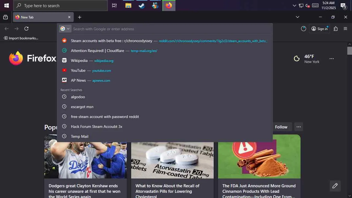
Task: Choose the Reddit Steam accounts suggestion
Action: pyautogui.click(x=165, y=41)
